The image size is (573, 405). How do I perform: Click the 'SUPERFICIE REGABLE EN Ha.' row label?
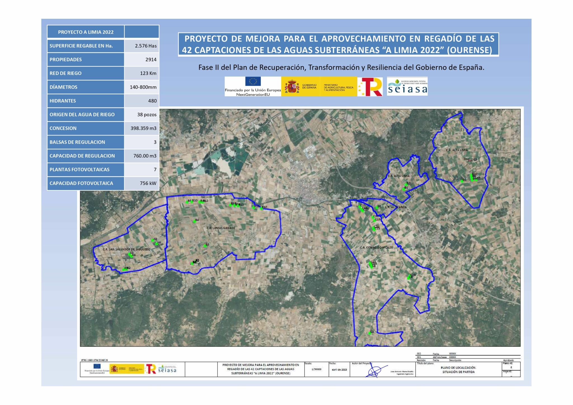(x=86, y=46)
